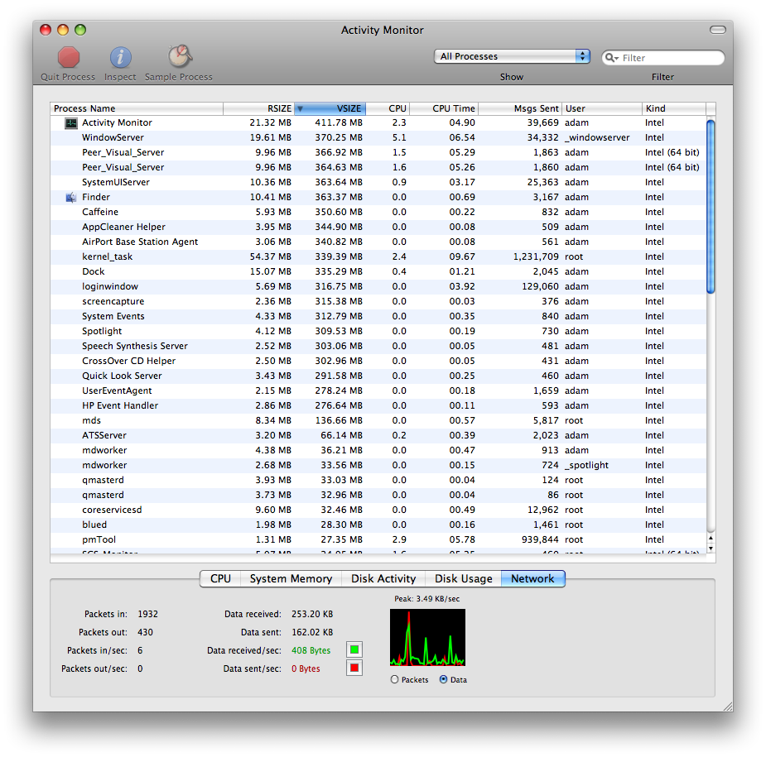Select the loginwindow process row

click(x=378, y=286)
